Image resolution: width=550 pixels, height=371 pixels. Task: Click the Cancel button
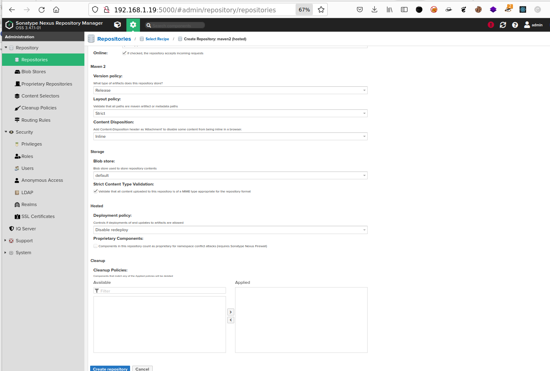pyautogui.click(x=142, y=369)
